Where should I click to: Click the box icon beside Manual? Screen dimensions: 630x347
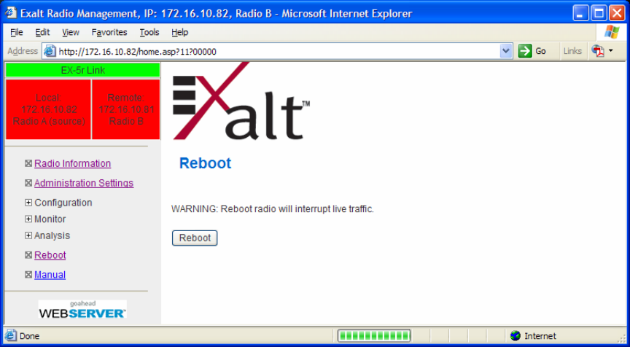click(28, 275)
